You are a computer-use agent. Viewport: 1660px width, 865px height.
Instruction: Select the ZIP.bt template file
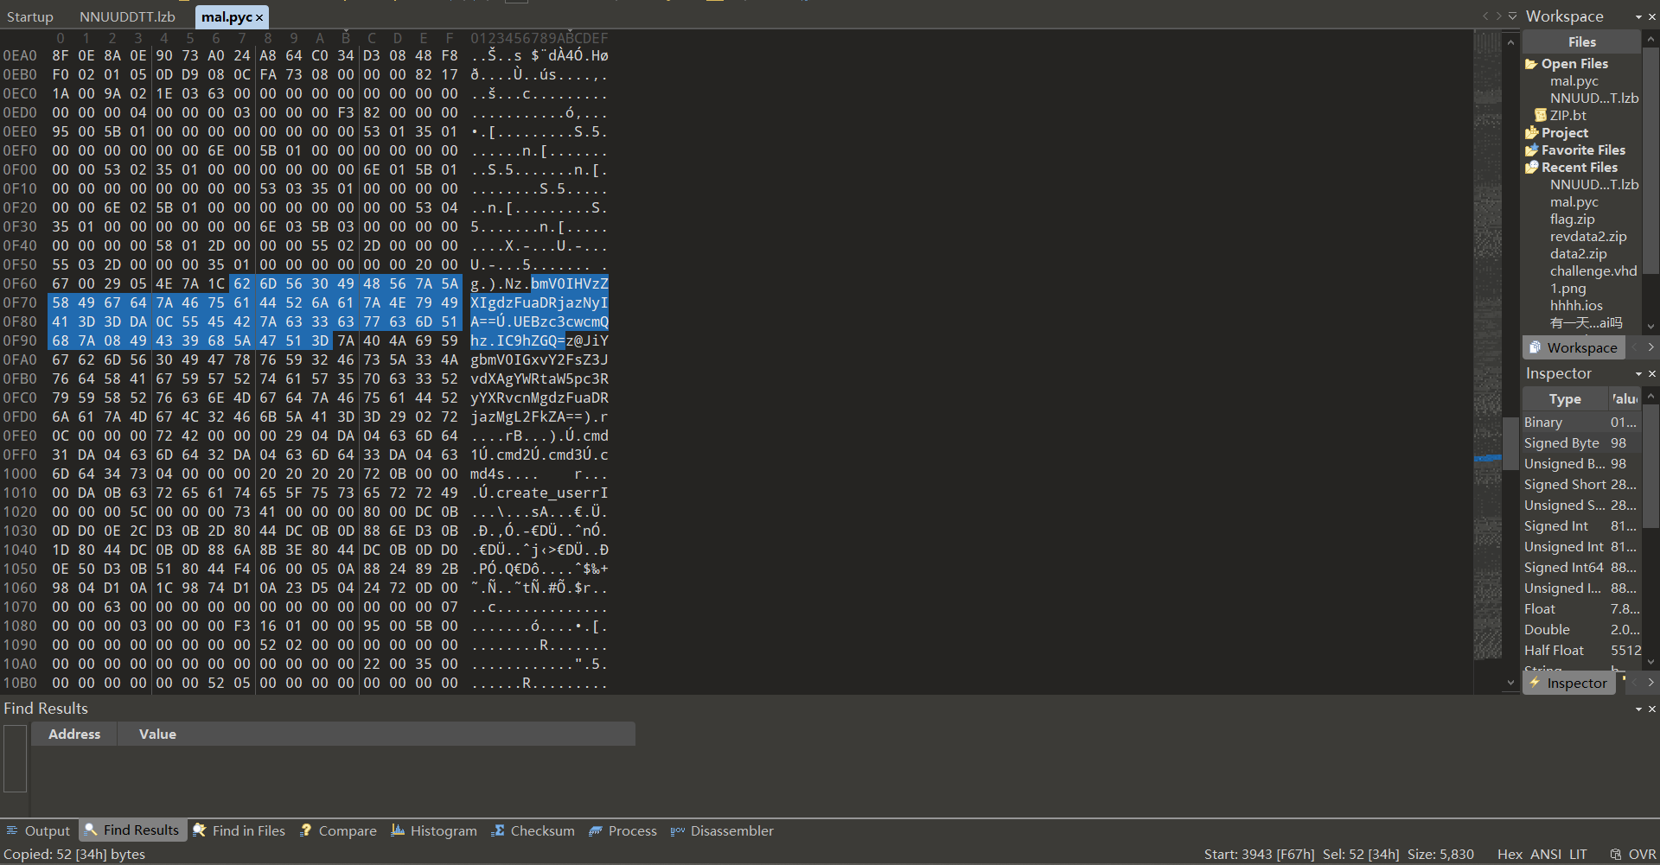click(1567, 115)
